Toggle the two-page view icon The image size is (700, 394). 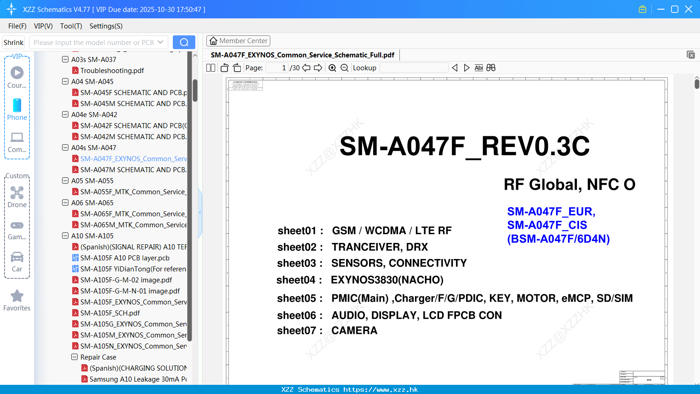(x=211, y=68)
